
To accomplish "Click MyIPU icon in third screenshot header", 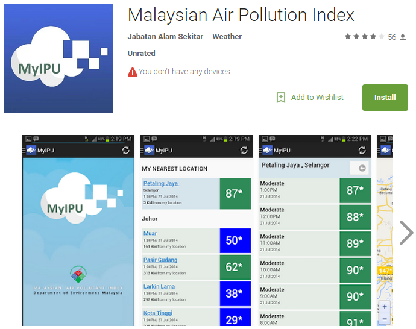I will click(x=267, y=150).
